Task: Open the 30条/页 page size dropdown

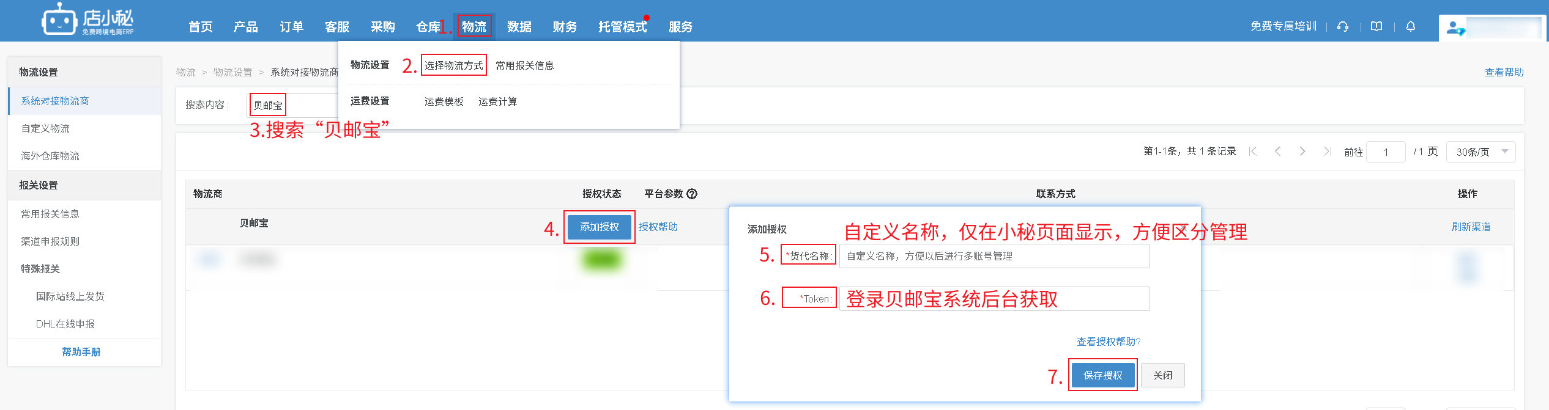Action: click(1480, 152)
